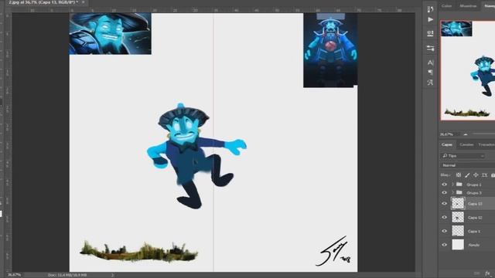Expand the Grupo 1 folder
495x278 pixels.
pyautogui.click(x=452, y=185)
